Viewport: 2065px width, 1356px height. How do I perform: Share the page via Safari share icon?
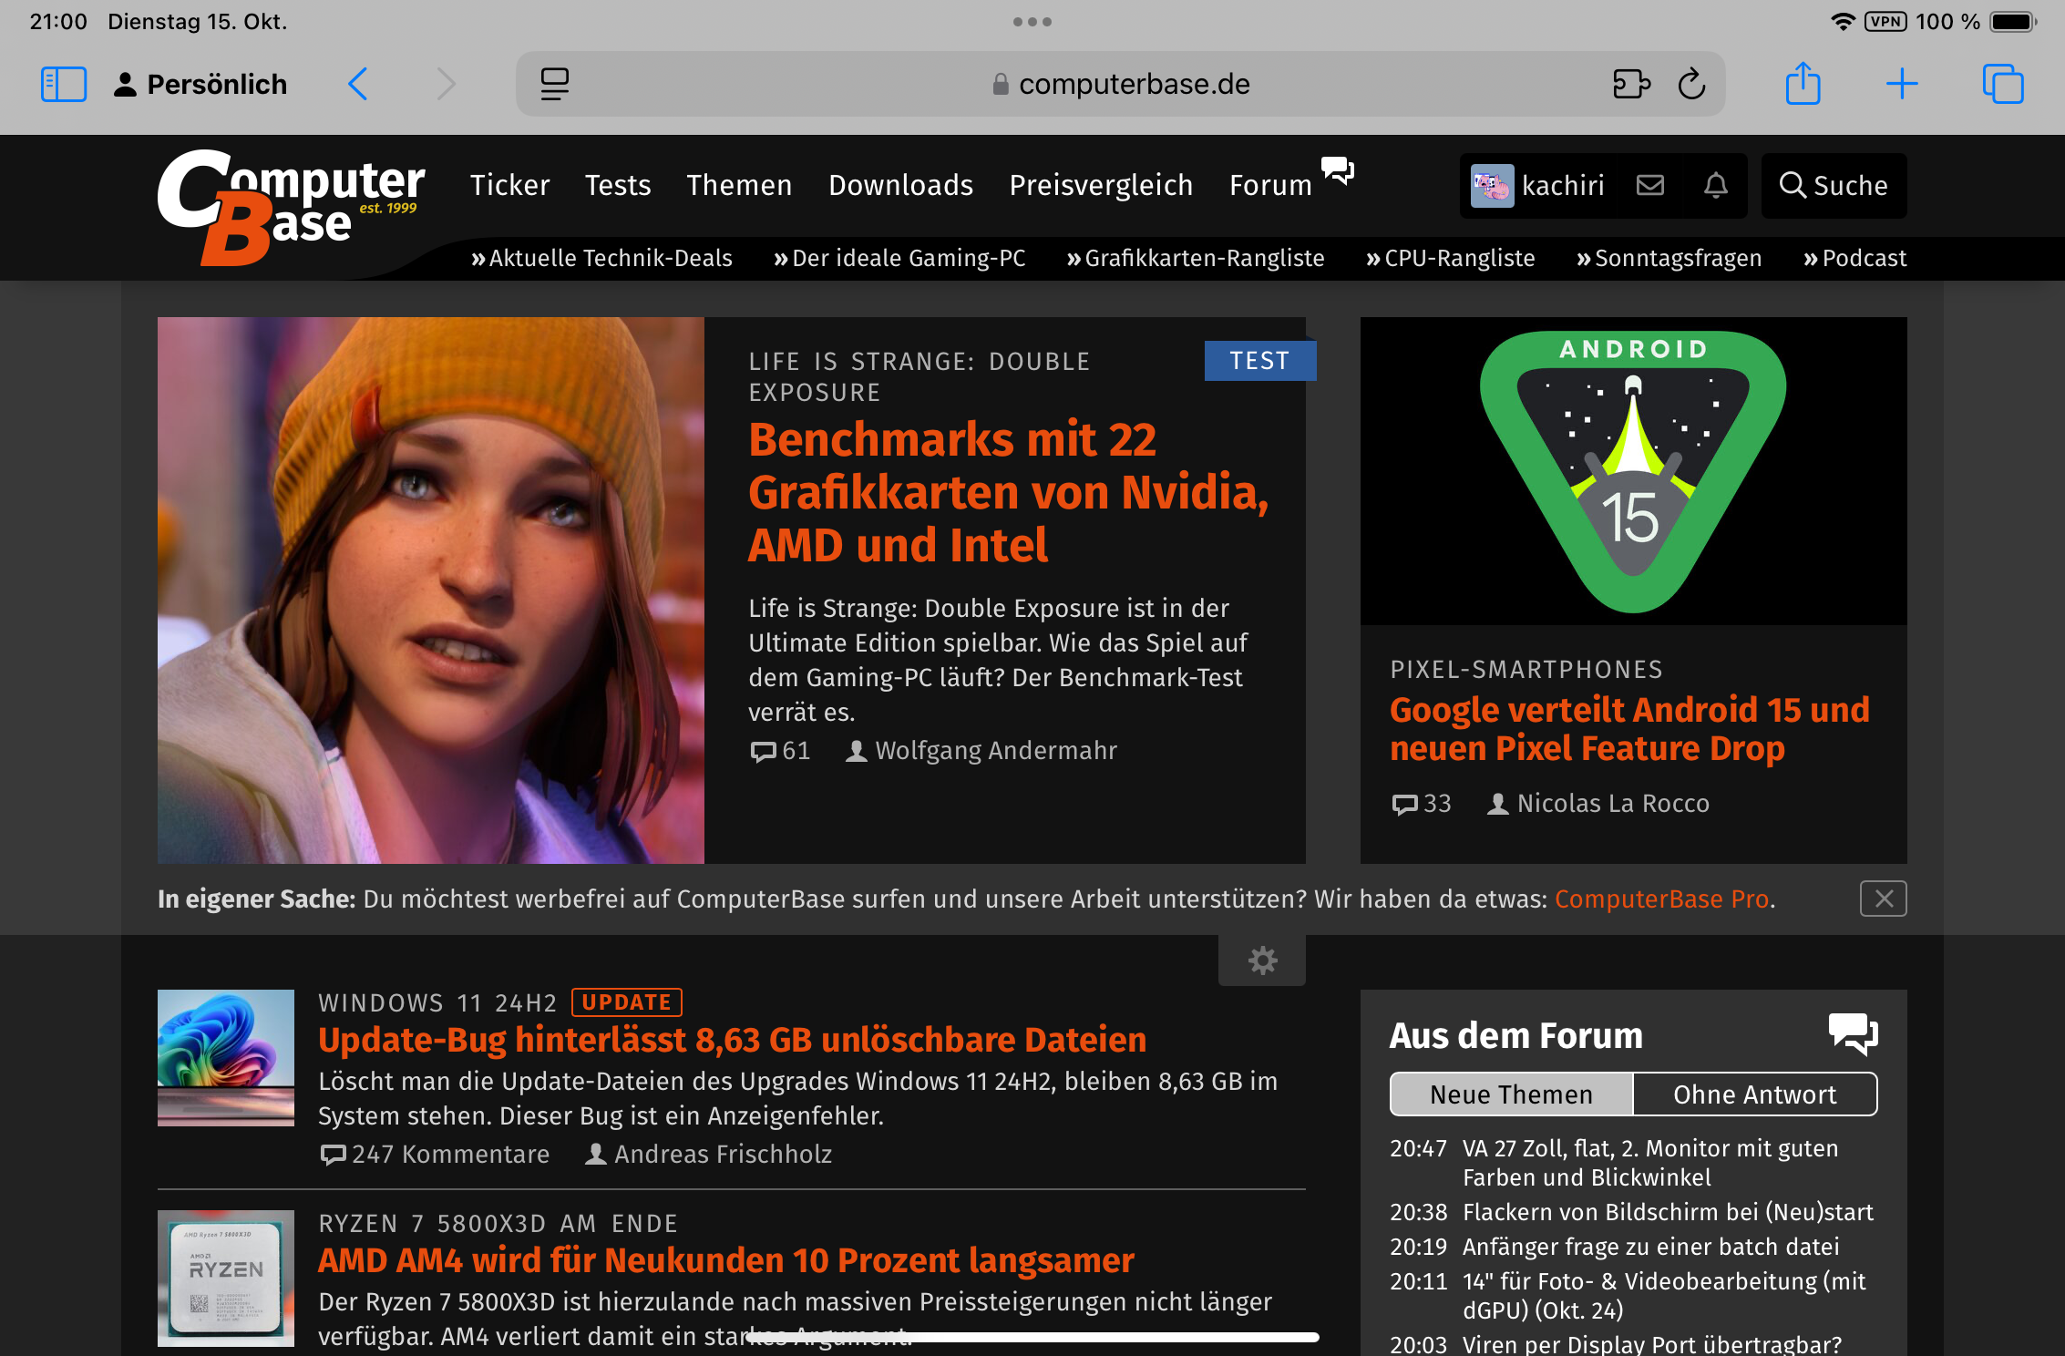tap(1803, 83)
